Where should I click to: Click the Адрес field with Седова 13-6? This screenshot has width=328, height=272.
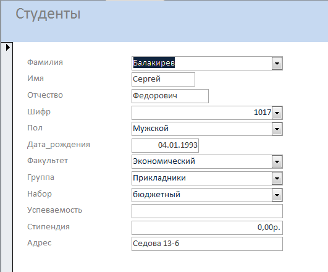207,244
